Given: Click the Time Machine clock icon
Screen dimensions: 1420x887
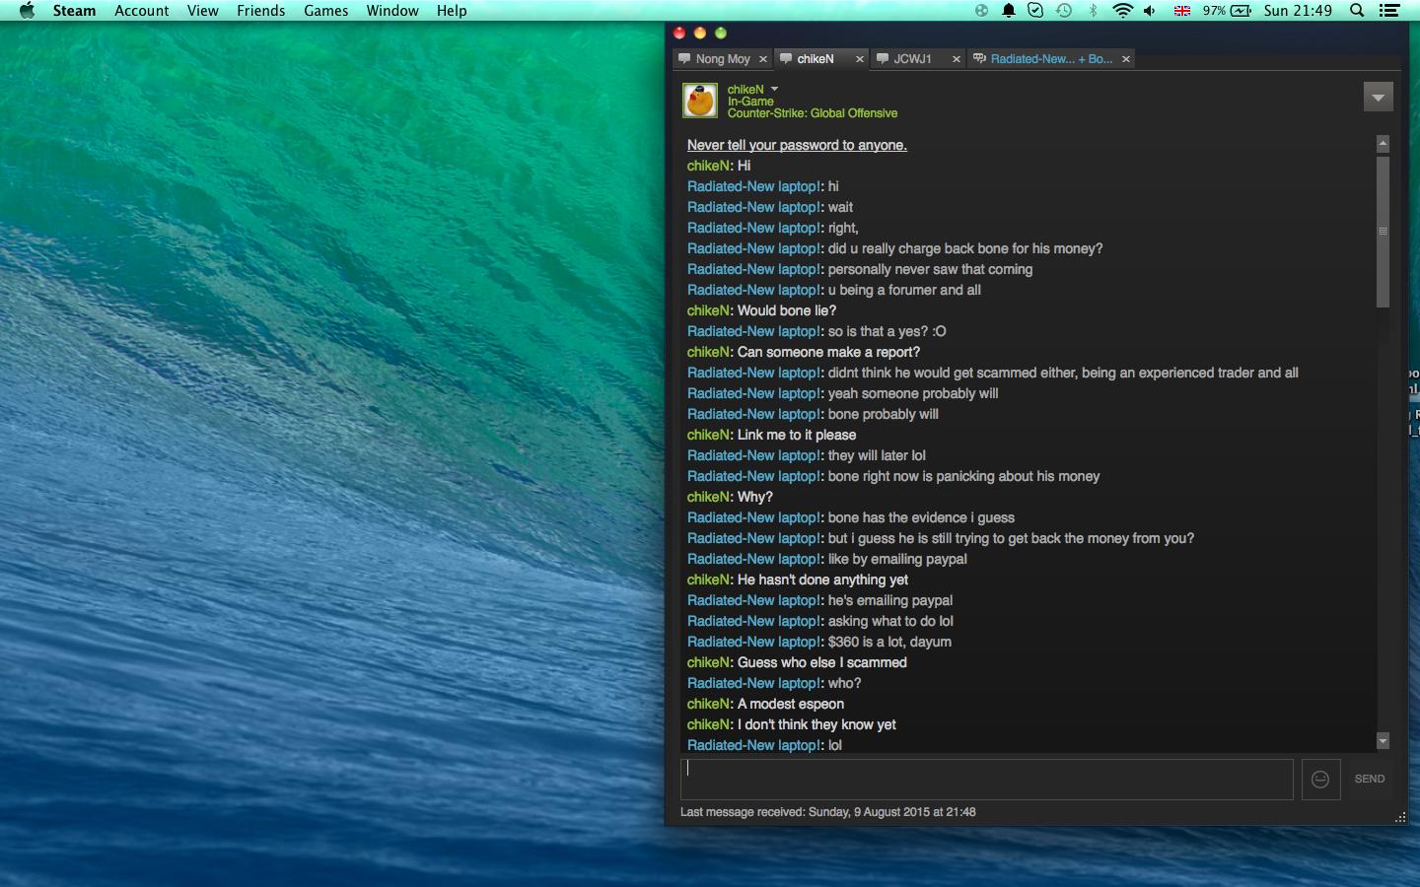Looking at the screenshot, I should [x=1064, y=11].
